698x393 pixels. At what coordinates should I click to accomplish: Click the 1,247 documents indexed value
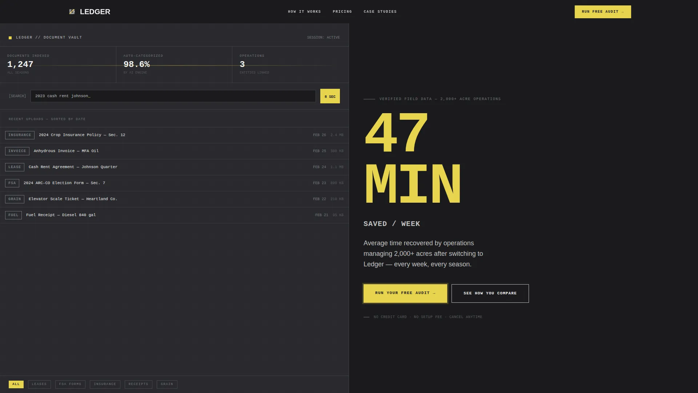20,64
